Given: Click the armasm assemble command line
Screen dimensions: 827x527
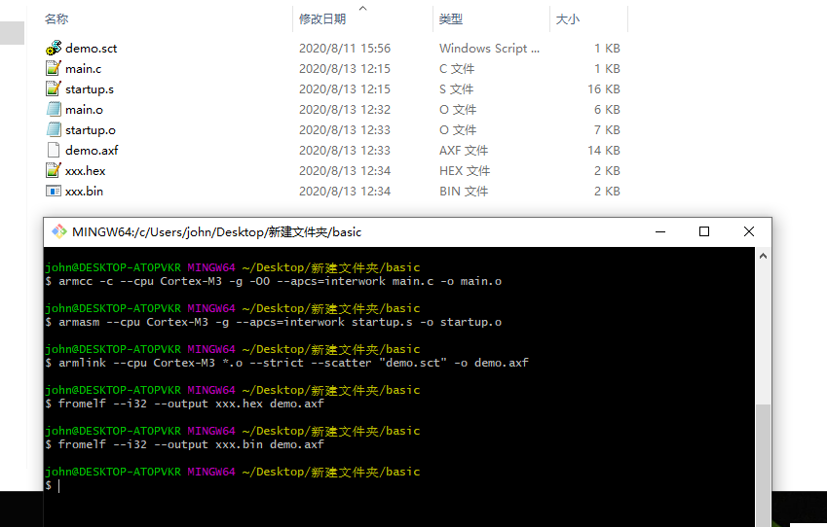Looking at the screenshot, I should (x=273, y=322).
